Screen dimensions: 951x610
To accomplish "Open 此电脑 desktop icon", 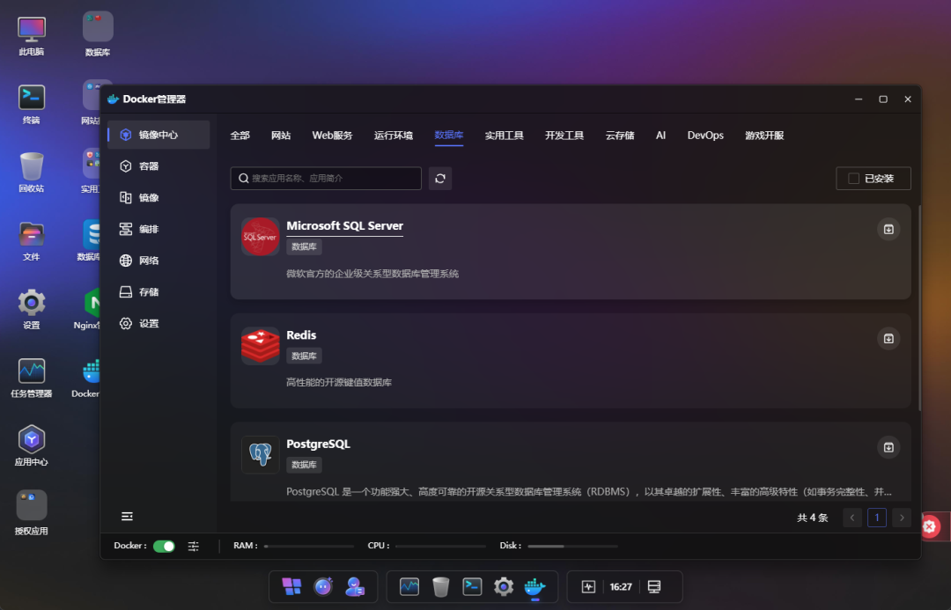I will coord(32,36).
